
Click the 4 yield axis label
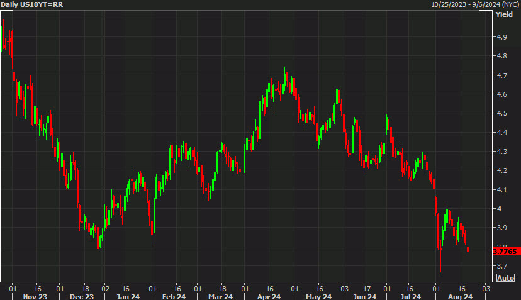click(x=499, y=209)
